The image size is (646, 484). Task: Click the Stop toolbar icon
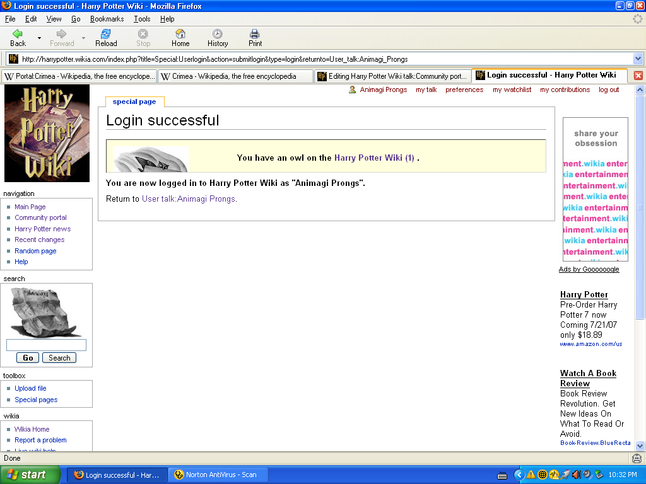point(143,34)
